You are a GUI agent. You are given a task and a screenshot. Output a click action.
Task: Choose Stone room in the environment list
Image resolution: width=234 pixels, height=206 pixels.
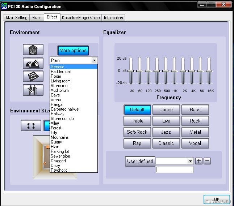[x=74, y=86]
